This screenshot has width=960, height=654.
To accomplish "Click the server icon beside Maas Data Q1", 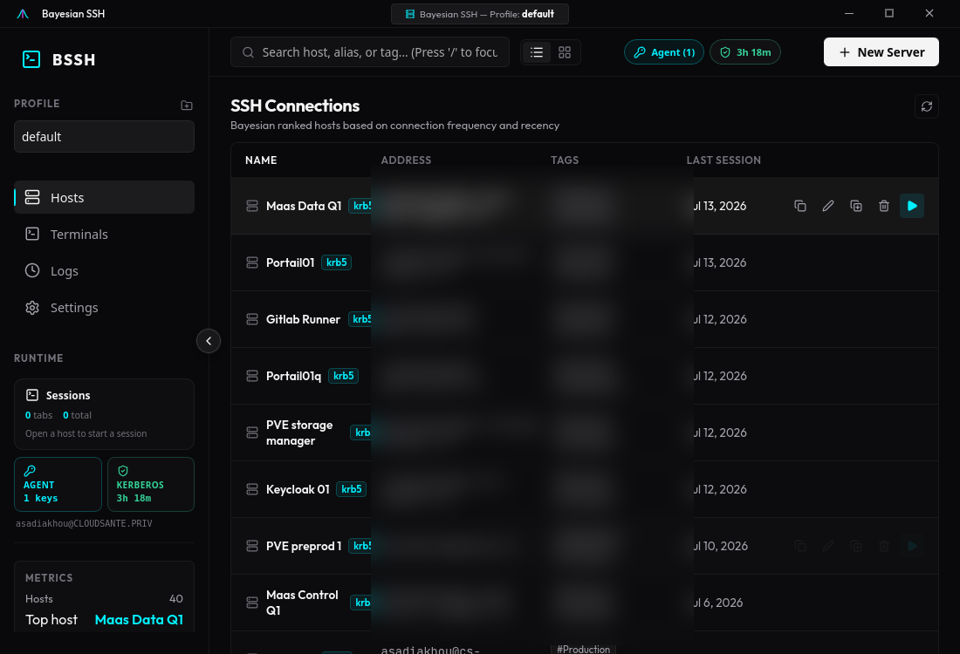I will 251,206.
